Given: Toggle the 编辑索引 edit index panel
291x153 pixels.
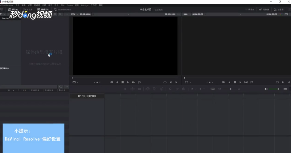Looking at the screenshot, I should (x=43, y=10).
